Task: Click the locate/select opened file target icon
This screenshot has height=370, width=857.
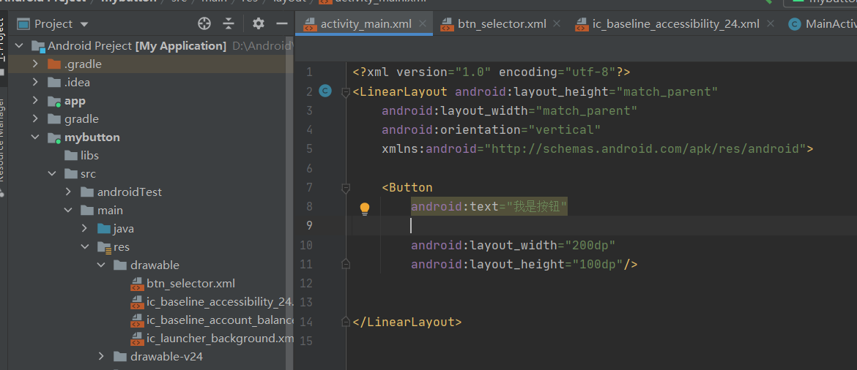Action: click(204, 23)
